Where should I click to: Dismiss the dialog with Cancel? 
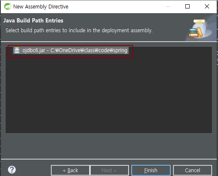(x=193, y=170)
